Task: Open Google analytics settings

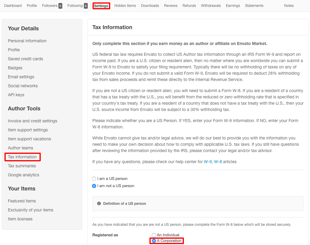Action: [x=24, y=175]
